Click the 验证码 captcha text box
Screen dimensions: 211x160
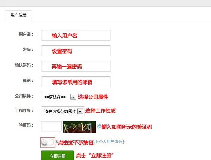pyautogui.click(x=51, y=127)
